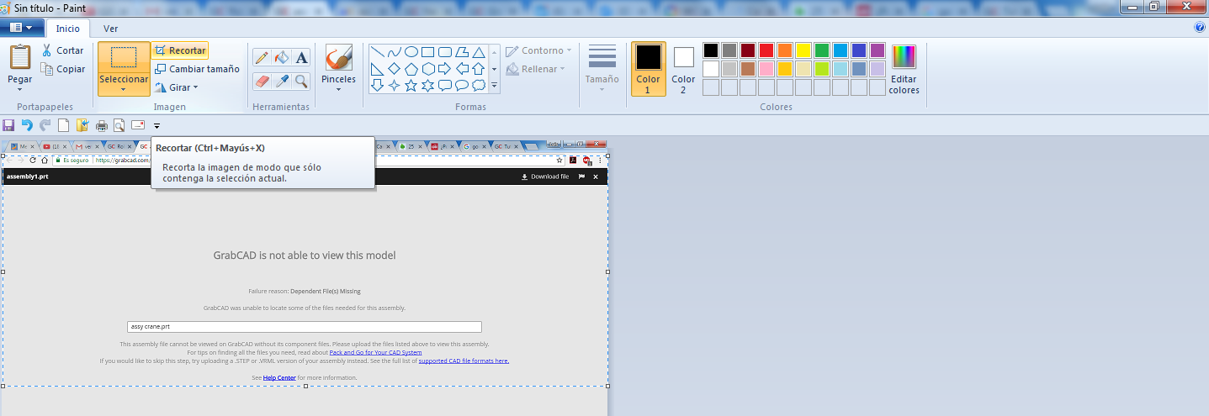Click the Save icon in quick access
This screenshot has width=1209, height=416.
click(8, 125)
